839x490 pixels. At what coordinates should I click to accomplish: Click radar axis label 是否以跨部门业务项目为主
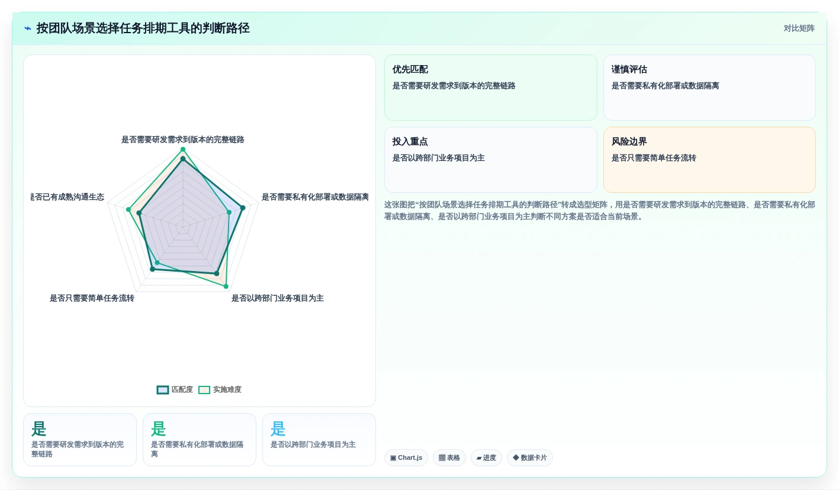[278, 298]
